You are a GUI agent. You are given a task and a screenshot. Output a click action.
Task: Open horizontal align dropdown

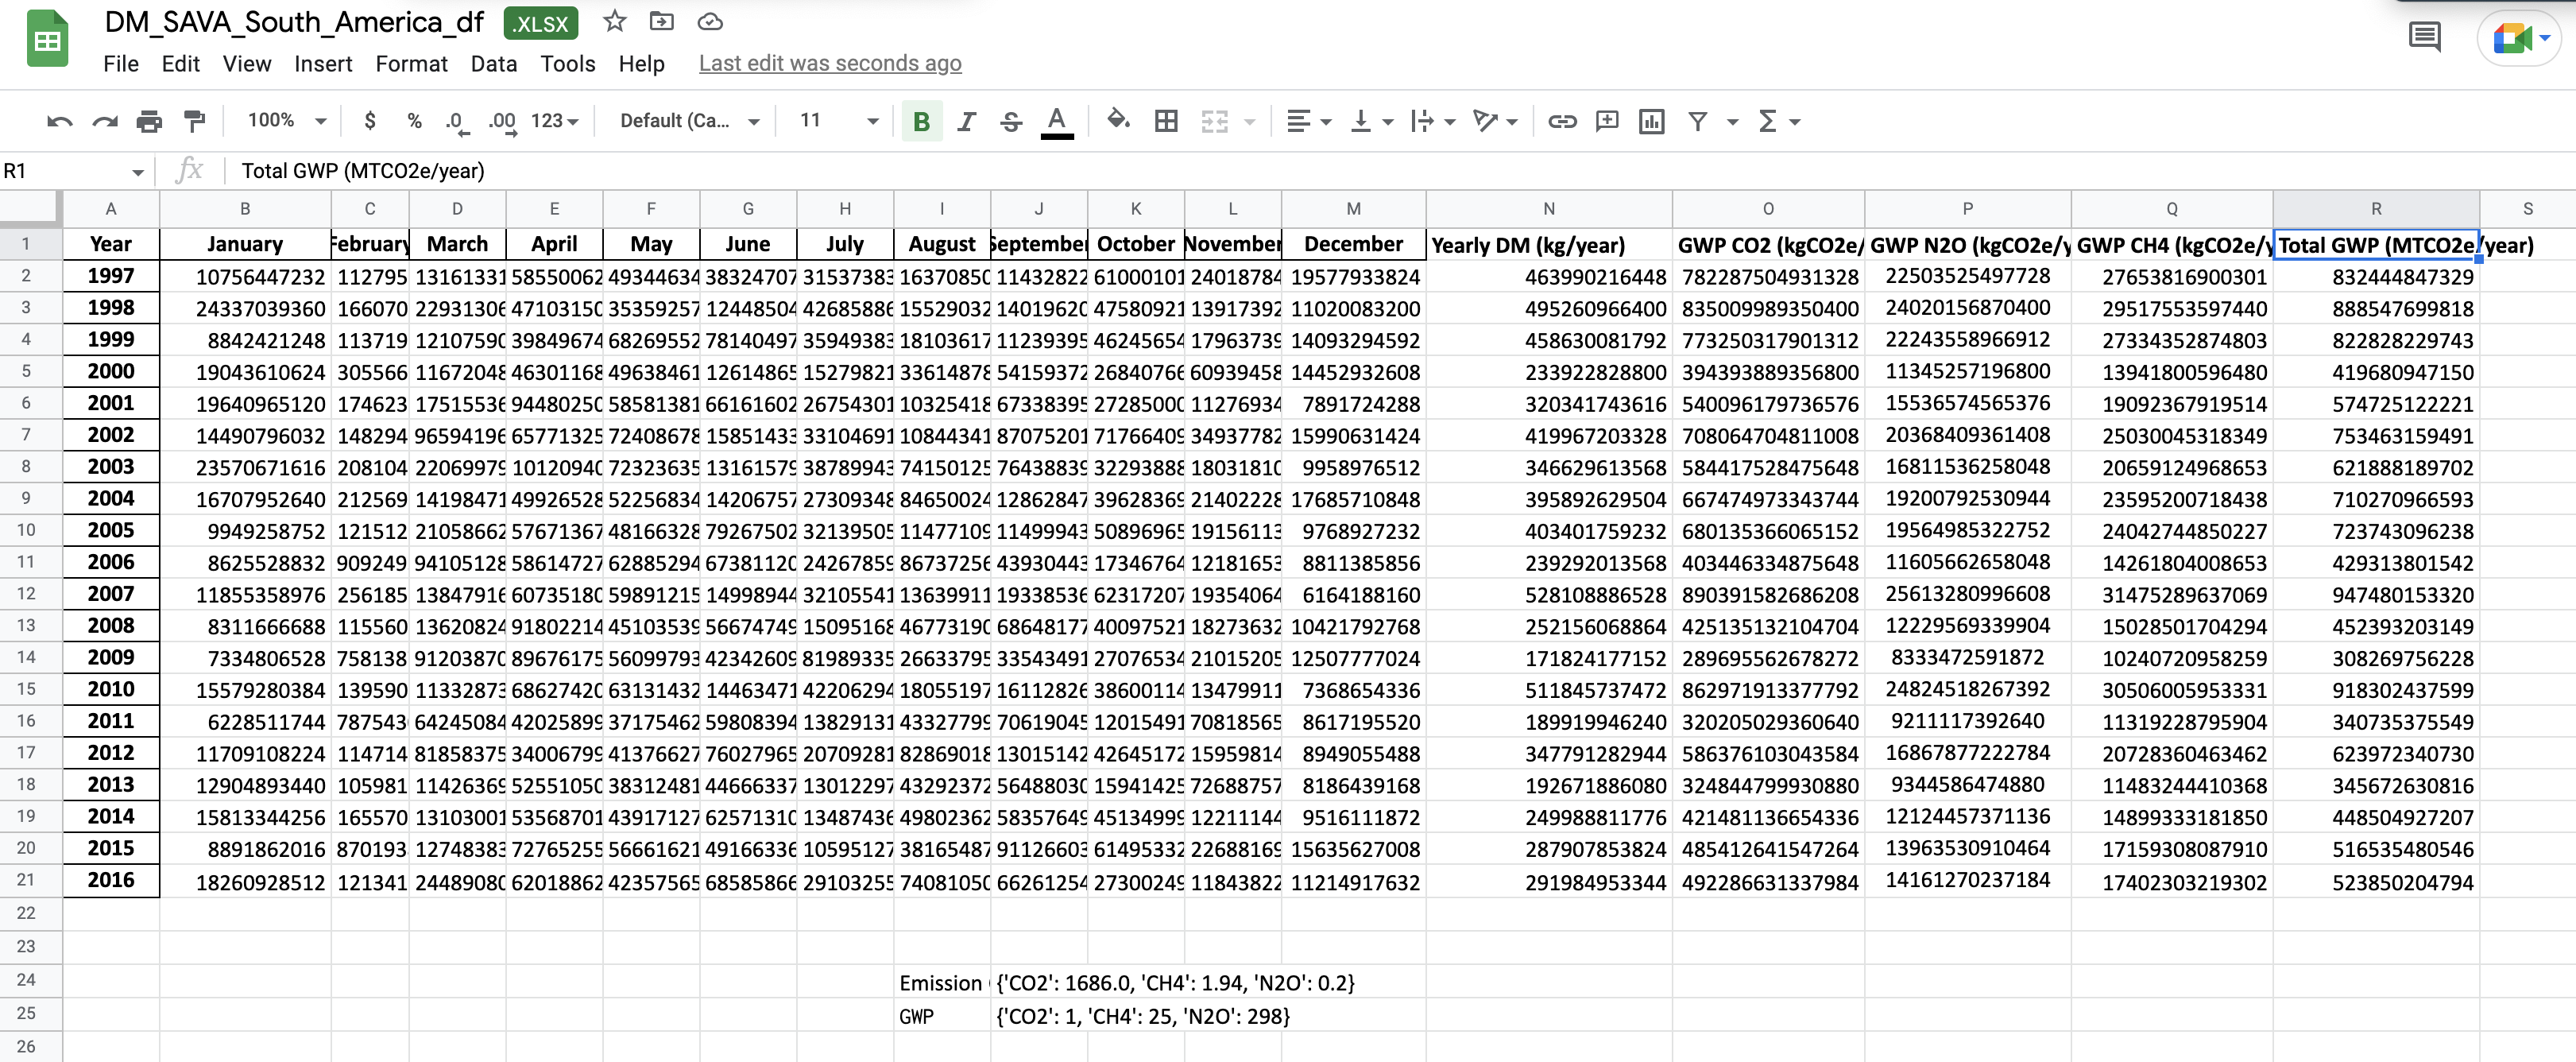[x=1308, y=122]
